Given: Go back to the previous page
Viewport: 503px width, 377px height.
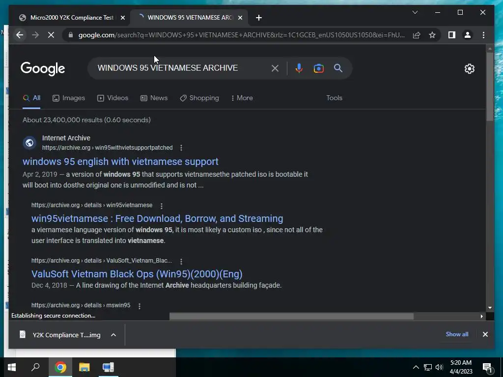Looking at the screenshot, I should pos(20,35).
